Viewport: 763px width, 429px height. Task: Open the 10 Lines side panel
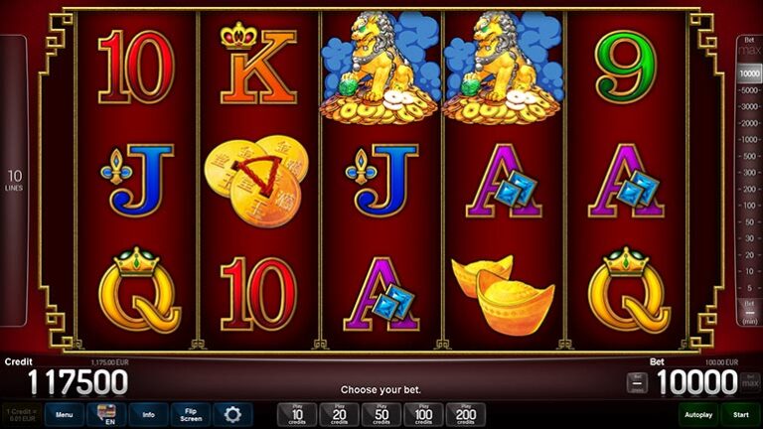14,180
